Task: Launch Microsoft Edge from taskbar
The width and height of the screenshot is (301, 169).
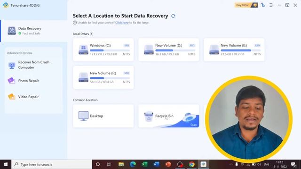Action: pyautogui.click(x=133, y=164)
